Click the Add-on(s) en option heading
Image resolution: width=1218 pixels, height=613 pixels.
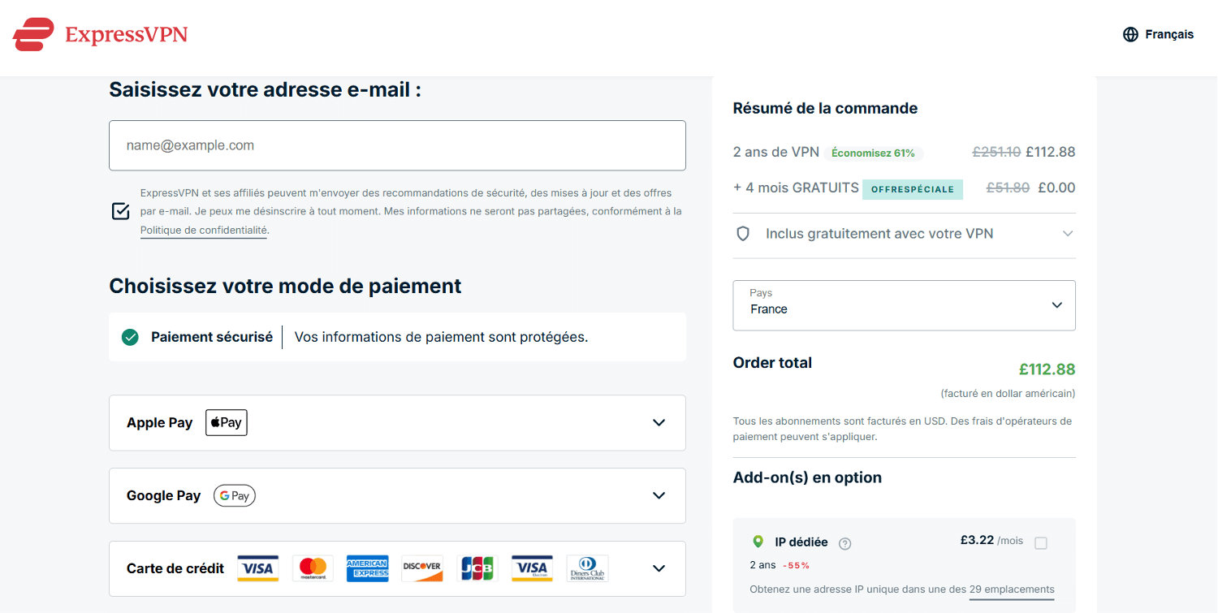pyautogui.click(x=807, y=477)
